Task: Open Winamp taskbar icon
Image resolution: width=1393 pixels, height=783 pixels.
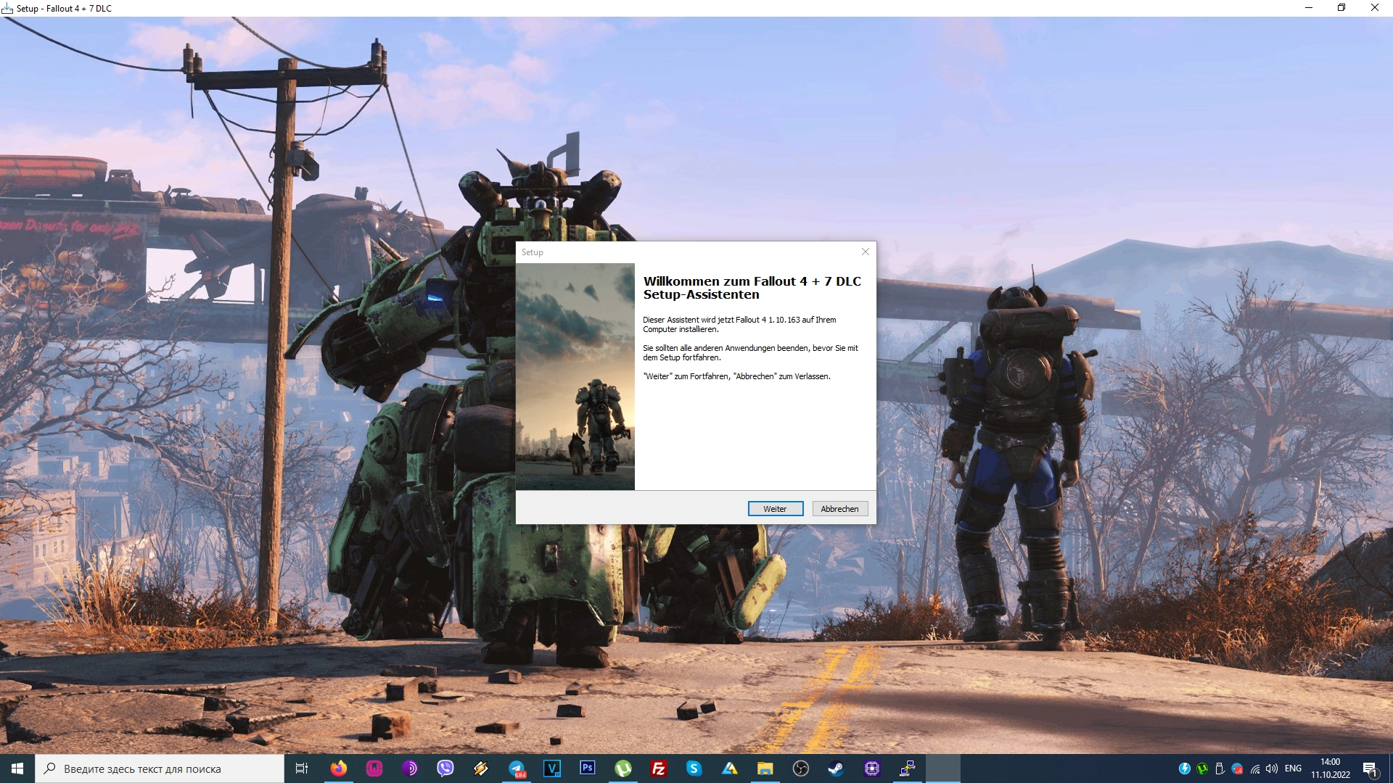Action: (480, 768)
